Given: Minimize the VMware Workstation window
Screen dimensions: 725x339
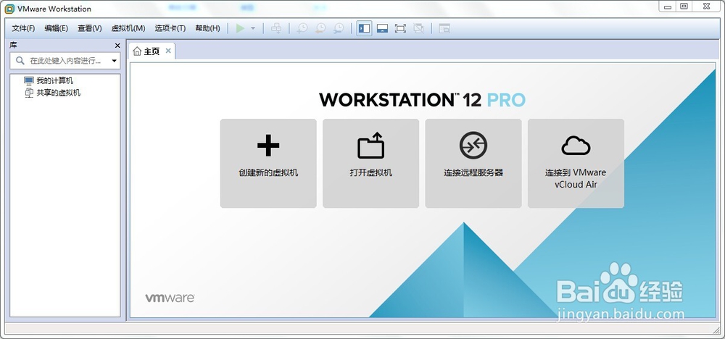Looking at the screenshot, I should [667, 6].
